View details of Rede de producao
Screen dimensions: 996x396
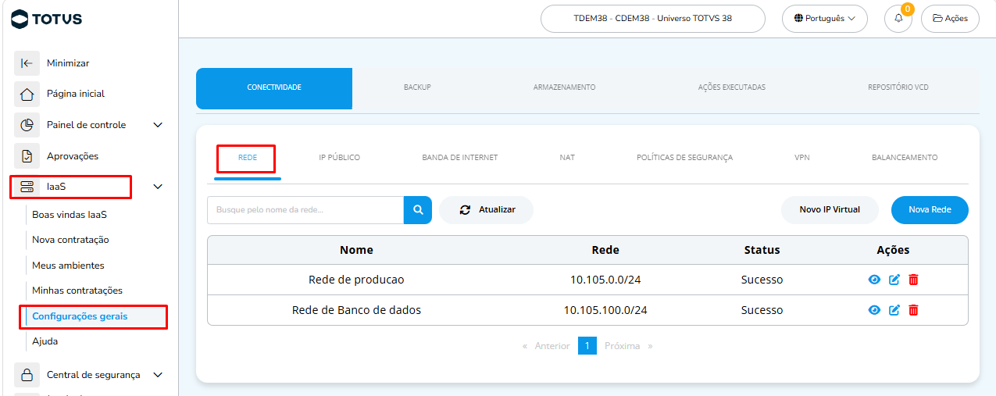pyautogui.click(x=874, y=280)
